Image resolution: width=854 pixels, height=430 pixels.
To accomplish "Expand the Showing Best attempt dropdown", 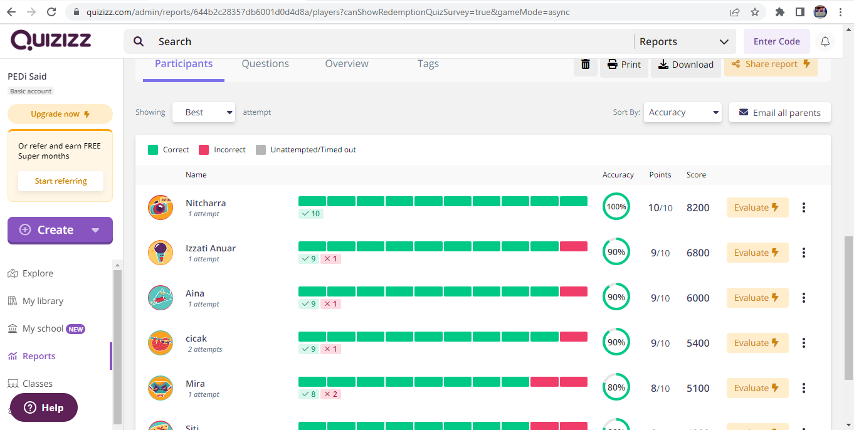I will click(x=204, y=112).
